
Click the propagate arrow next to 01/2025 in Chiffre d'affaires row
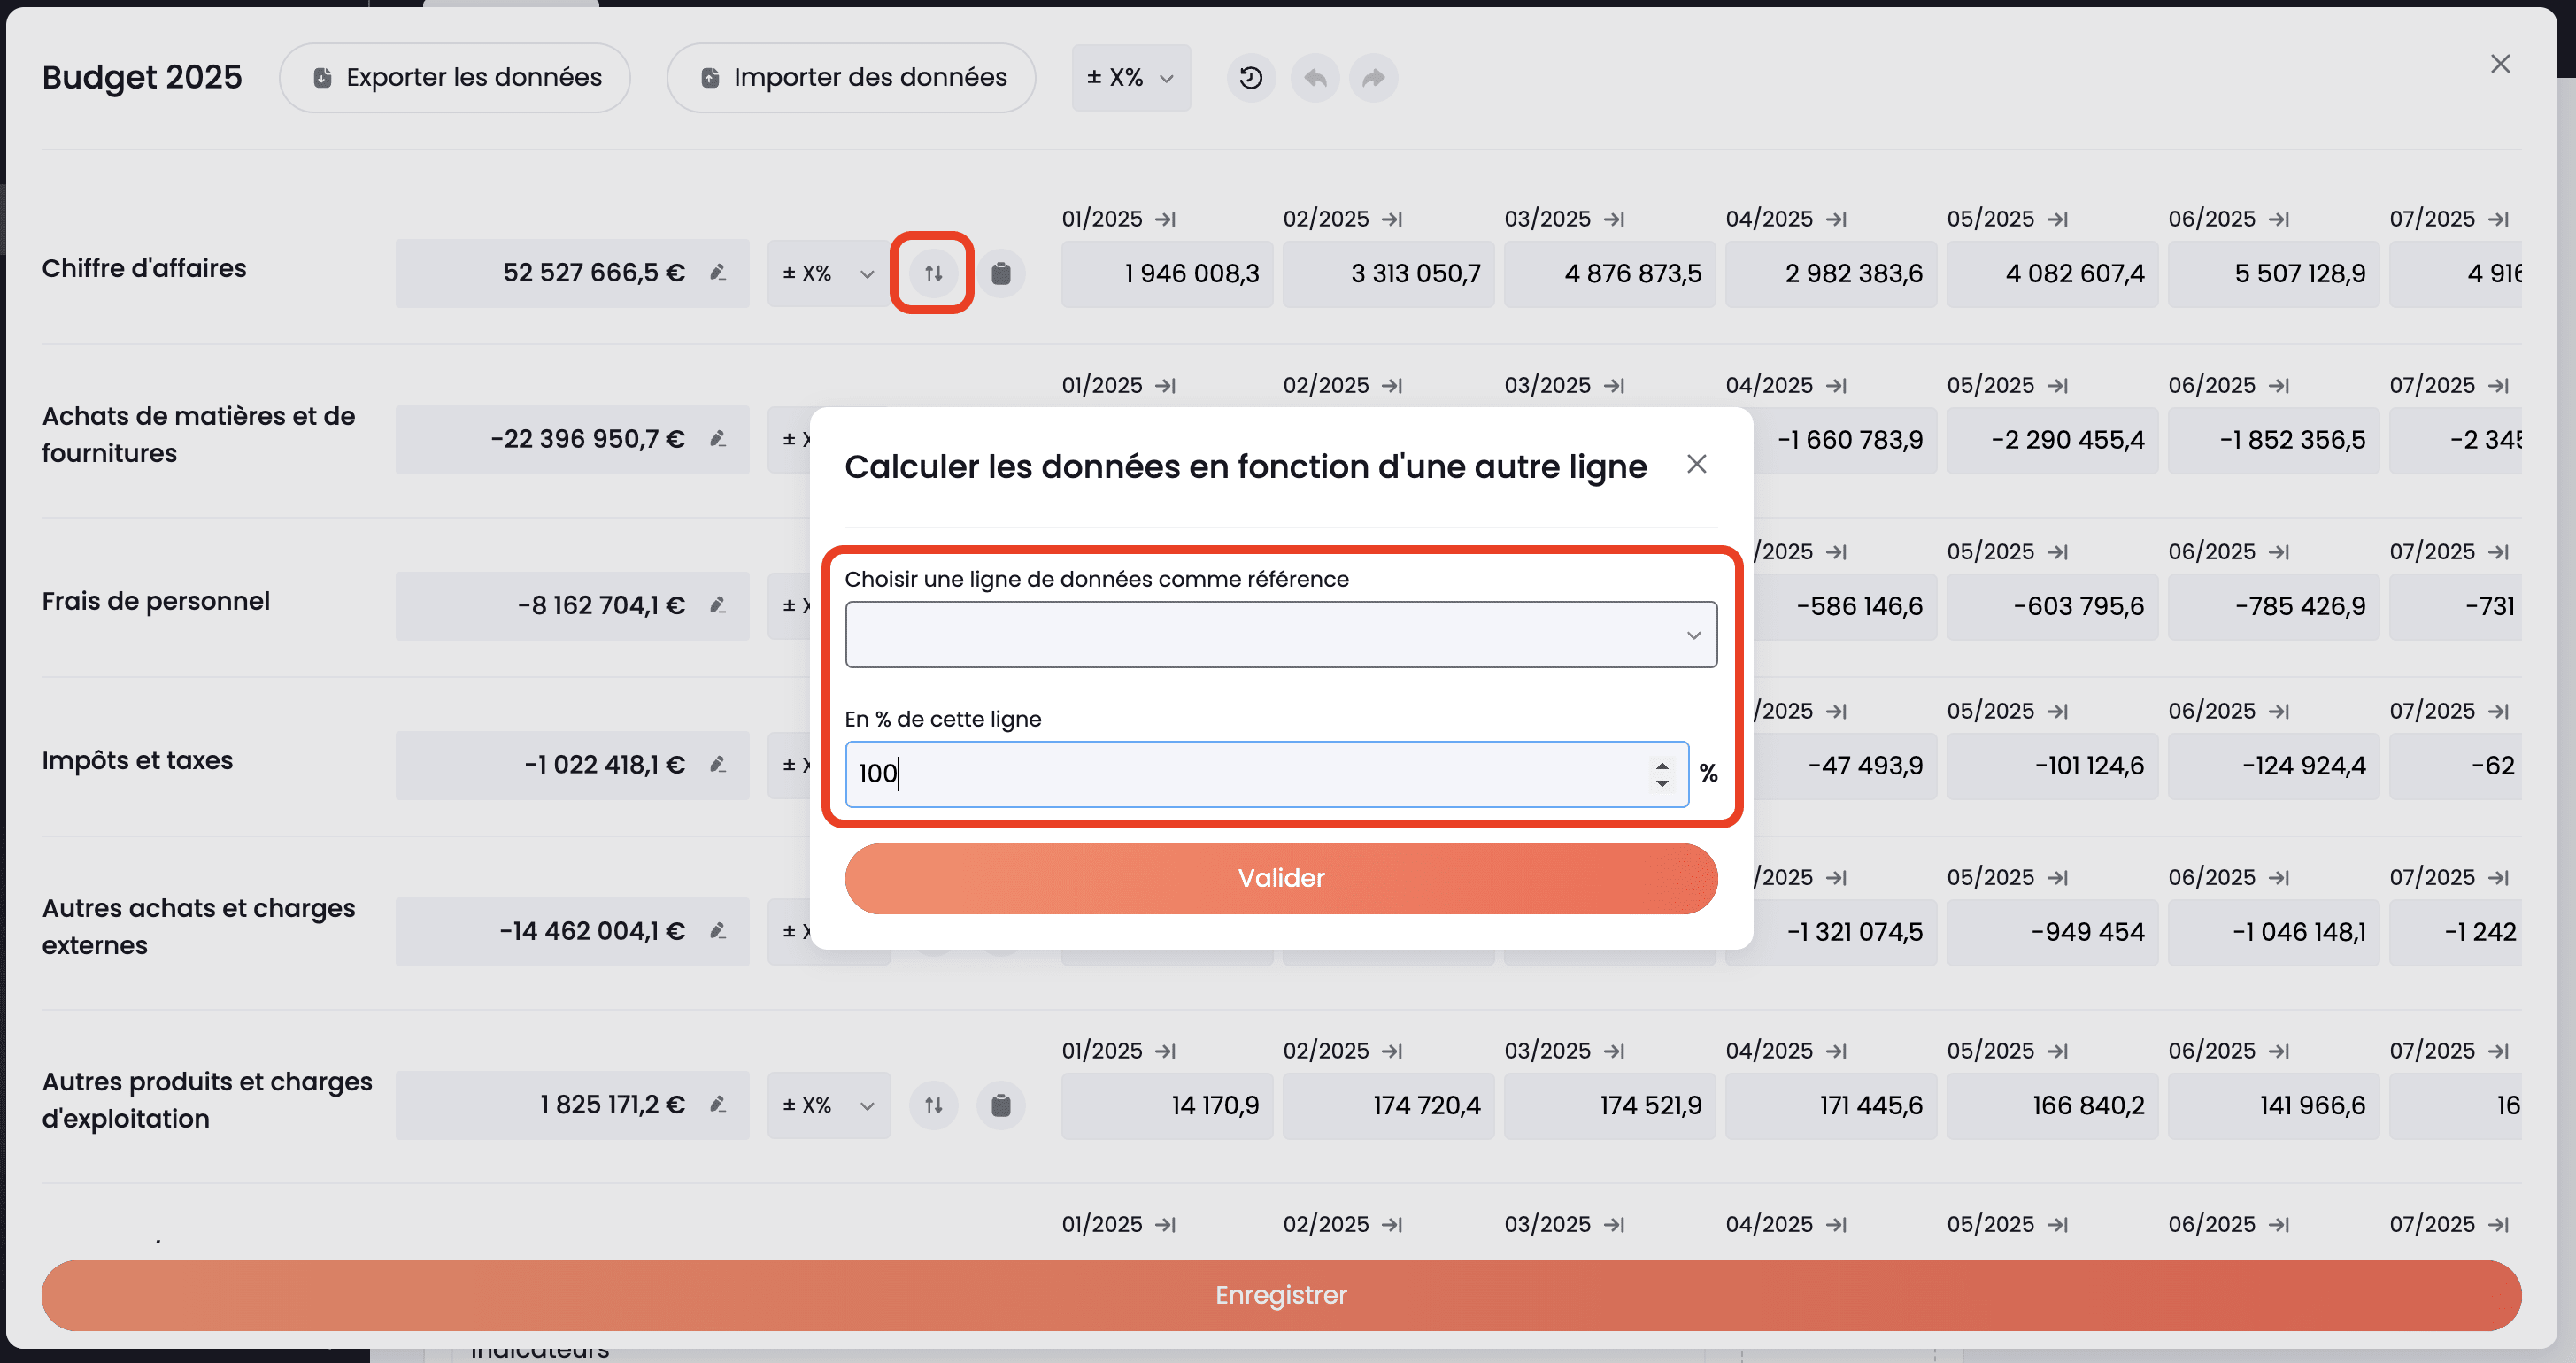pos(1165,219)
